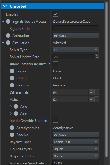Click the circle icon beside Animation

8,36
